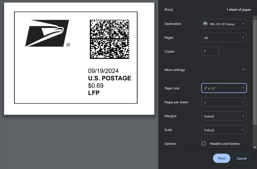The width and height of the screenshot is (257, 169).
Task: Click the scrollbar up arrow in settings panel
Action: (x=255, y=18)
